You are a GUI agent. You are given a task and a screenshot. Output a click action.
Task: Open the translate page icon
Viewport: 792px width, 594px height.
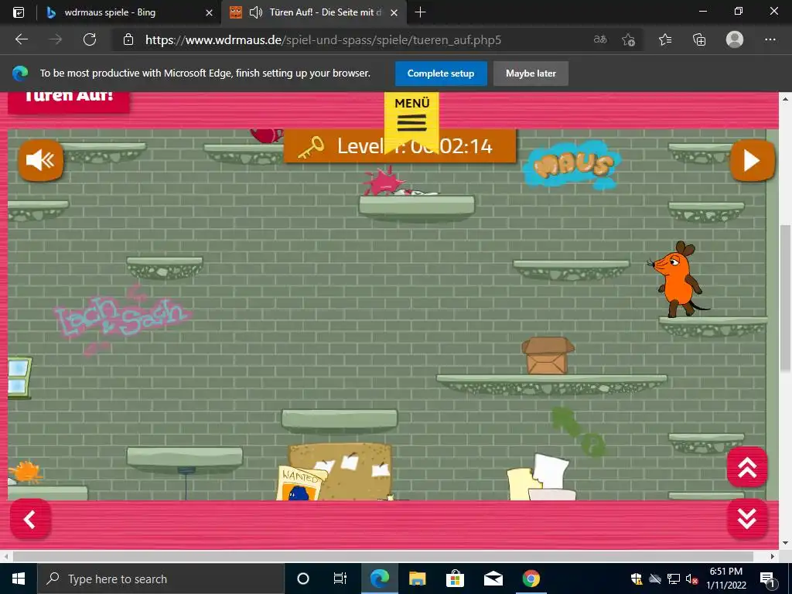click(600, 39)
